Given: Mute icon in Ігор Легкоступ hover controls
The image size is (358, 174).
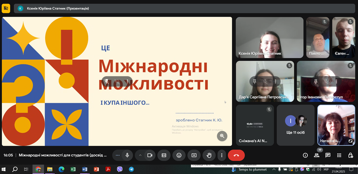Looking at the screenshot, I should point(326,81).
